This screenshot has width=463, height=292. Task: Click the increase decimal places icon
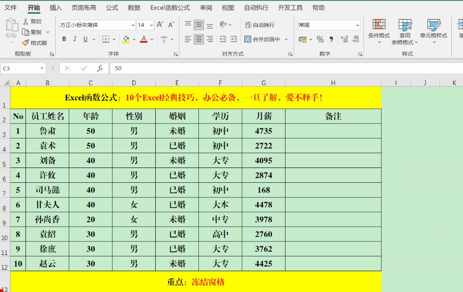[343, 39]
